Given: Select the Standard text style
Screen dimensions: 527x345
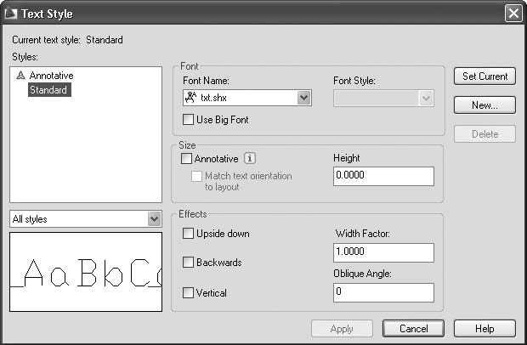Looking at the screenshot, I should pos(49,89).
